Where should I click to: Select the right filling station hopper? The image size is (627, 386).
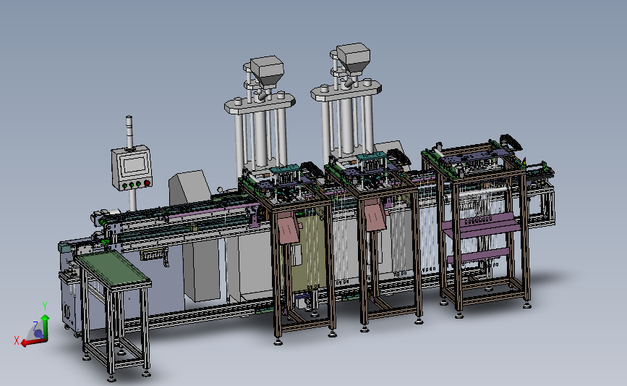click(x=353, y=59)
